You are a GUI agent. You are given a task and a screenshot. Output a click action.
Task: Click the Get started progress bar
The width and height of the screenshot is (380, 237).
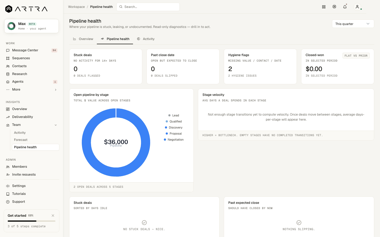31,221
